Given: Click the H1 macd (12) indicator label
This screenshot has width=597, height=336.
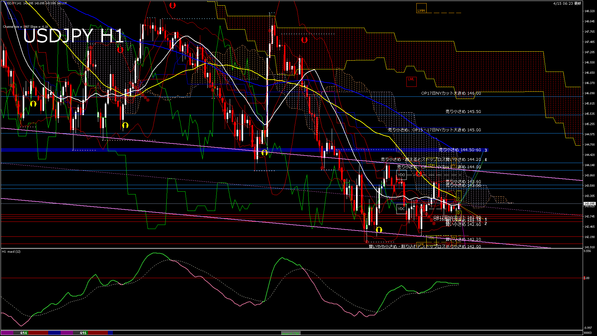Looking at the screenshot, I should [x=11, y=251].
